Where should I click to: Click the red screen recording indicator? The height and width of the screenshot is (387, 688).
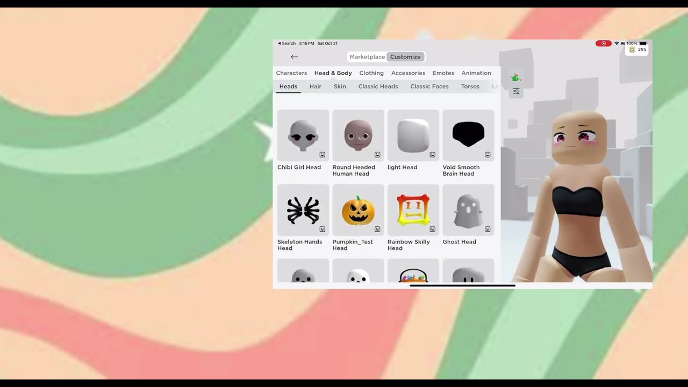tap(603, 44)
